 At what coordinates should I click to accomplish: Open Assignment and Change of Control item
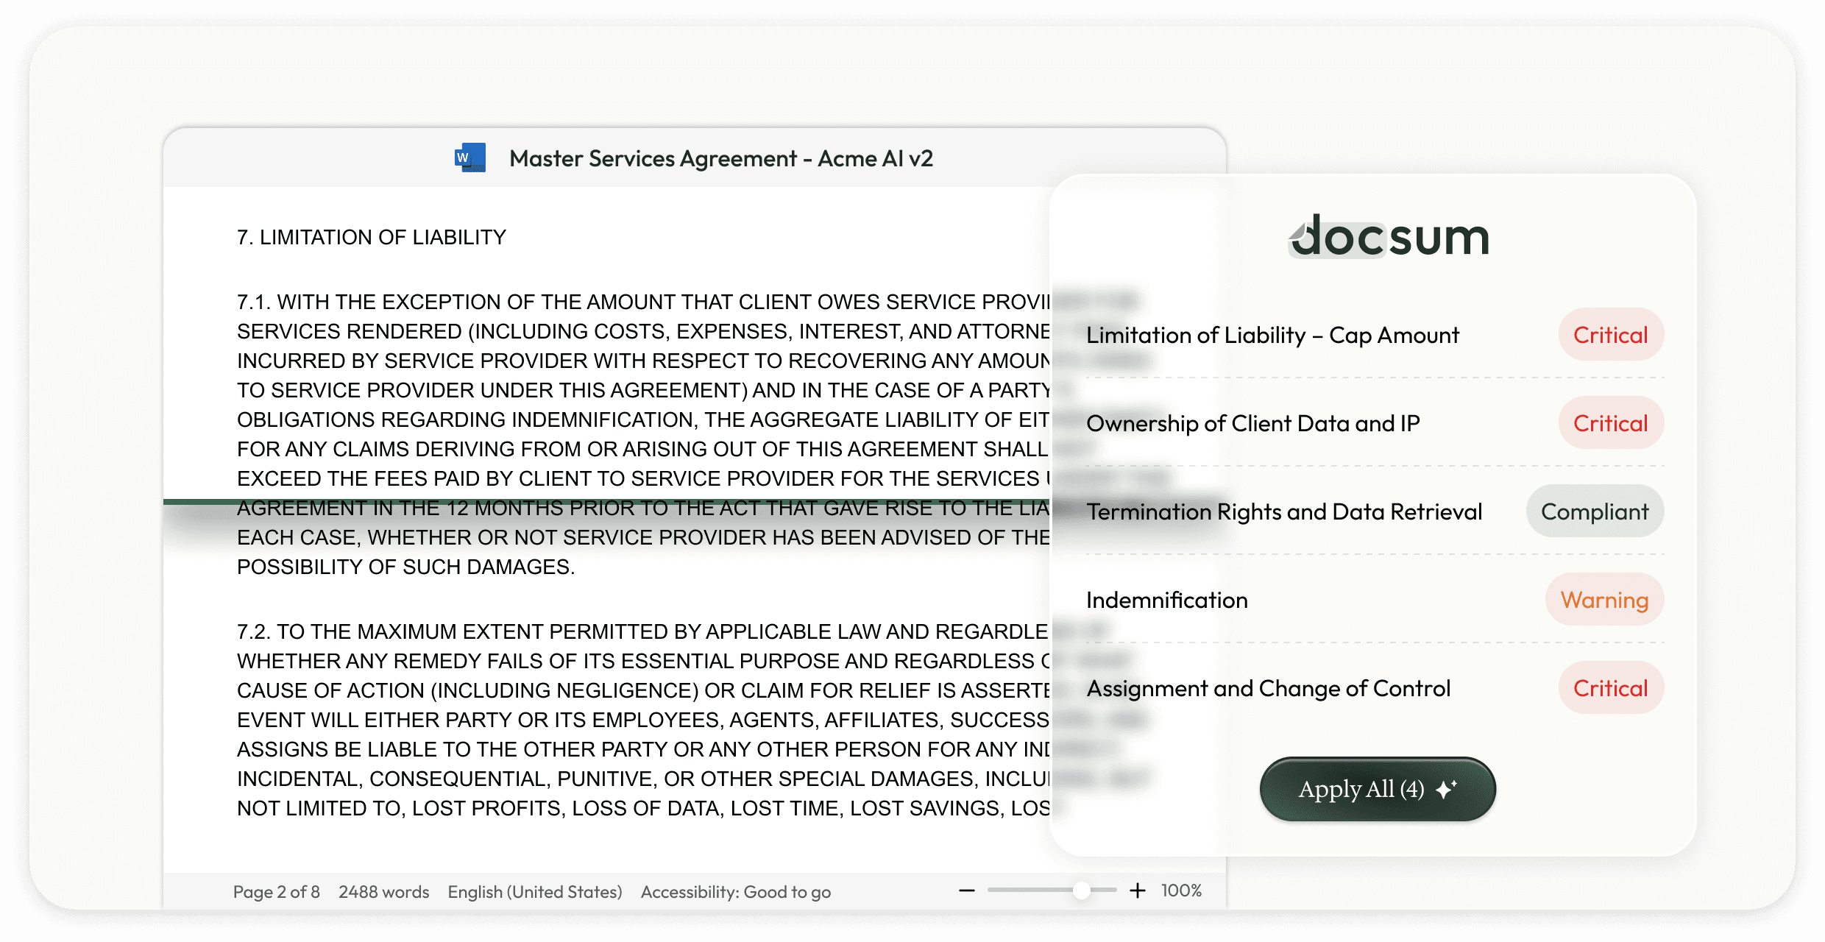pos(1268,688)
